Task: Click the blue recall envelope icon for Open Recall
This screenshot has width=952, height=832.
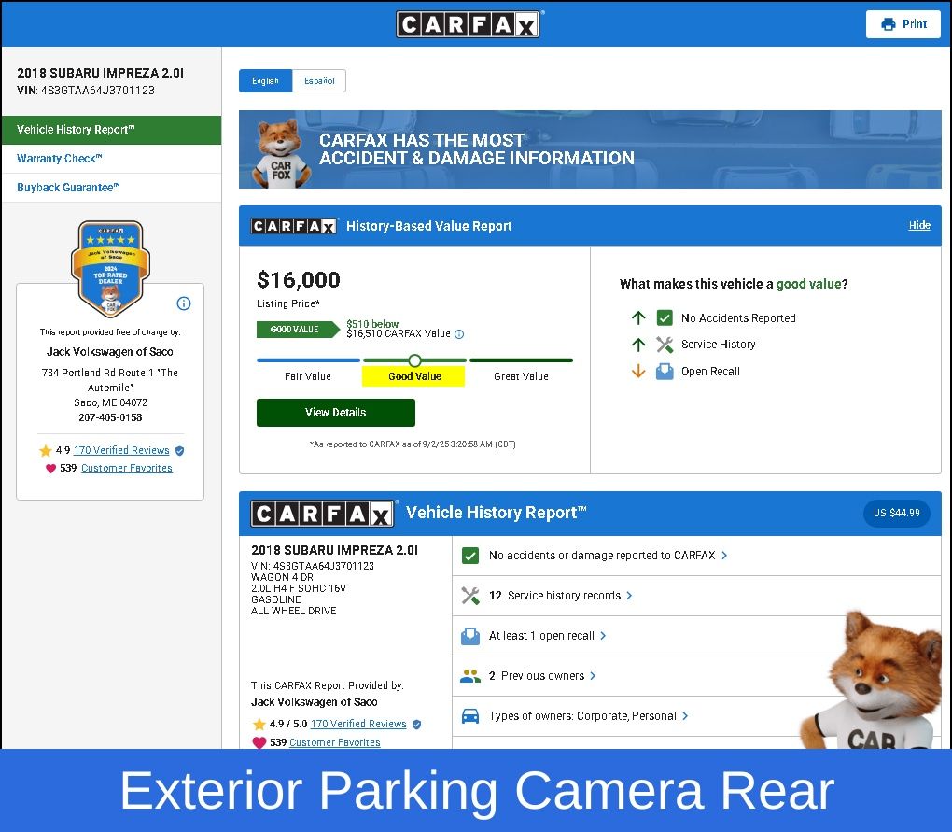Action: [x=665, y=371]
